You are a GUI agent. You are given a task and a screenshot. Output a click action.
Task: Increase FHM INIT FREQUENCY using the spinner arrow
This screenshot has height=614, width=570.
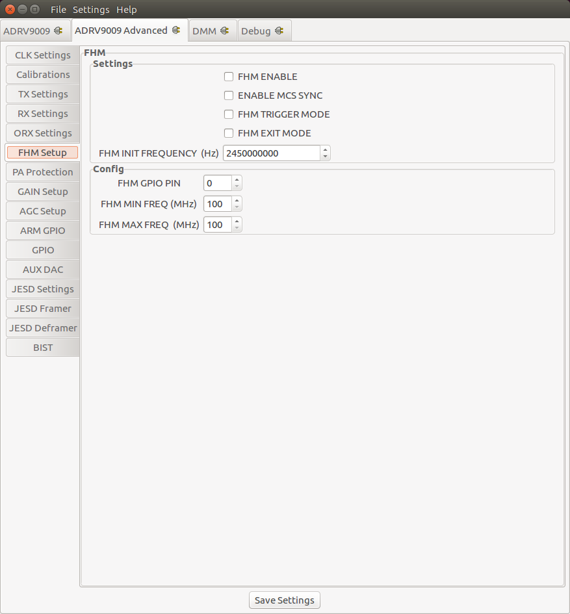pyautogui.click(x=325, y=149)
